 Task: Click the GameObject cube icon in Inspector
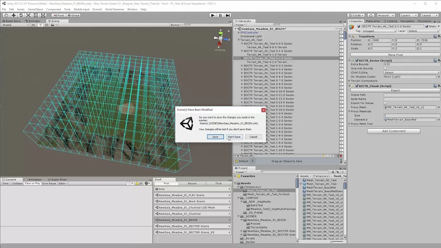tap(351, 27)
